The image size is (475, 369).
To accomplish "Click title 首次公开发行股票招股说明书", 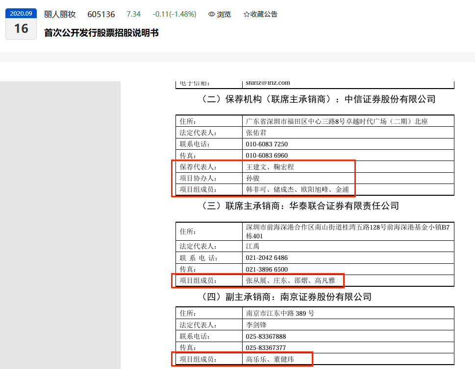I will coord(101,33).
